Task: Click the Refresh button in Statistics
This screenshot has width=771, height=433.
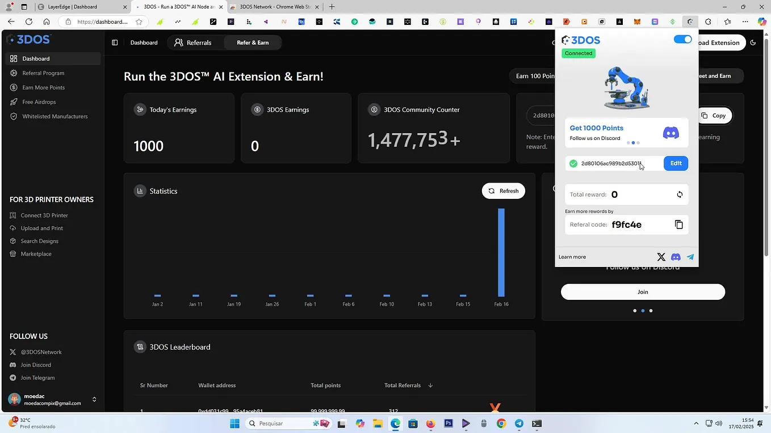Action: (x=504, y=191)
